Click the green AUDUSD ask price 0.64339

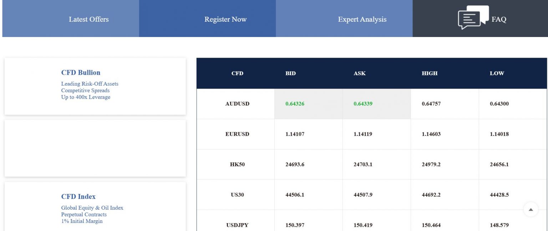coord(363,104)
